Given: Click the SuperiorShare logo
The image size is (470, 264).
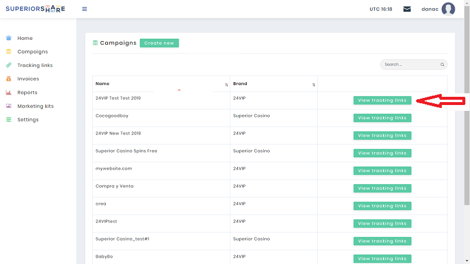Looking at the screenshot, I should (35, 9).
